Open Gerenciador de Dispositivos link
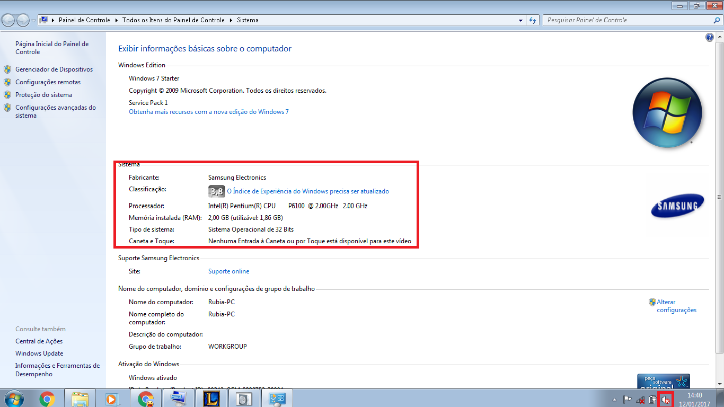 pyautogui.click(x=54, y=69)
